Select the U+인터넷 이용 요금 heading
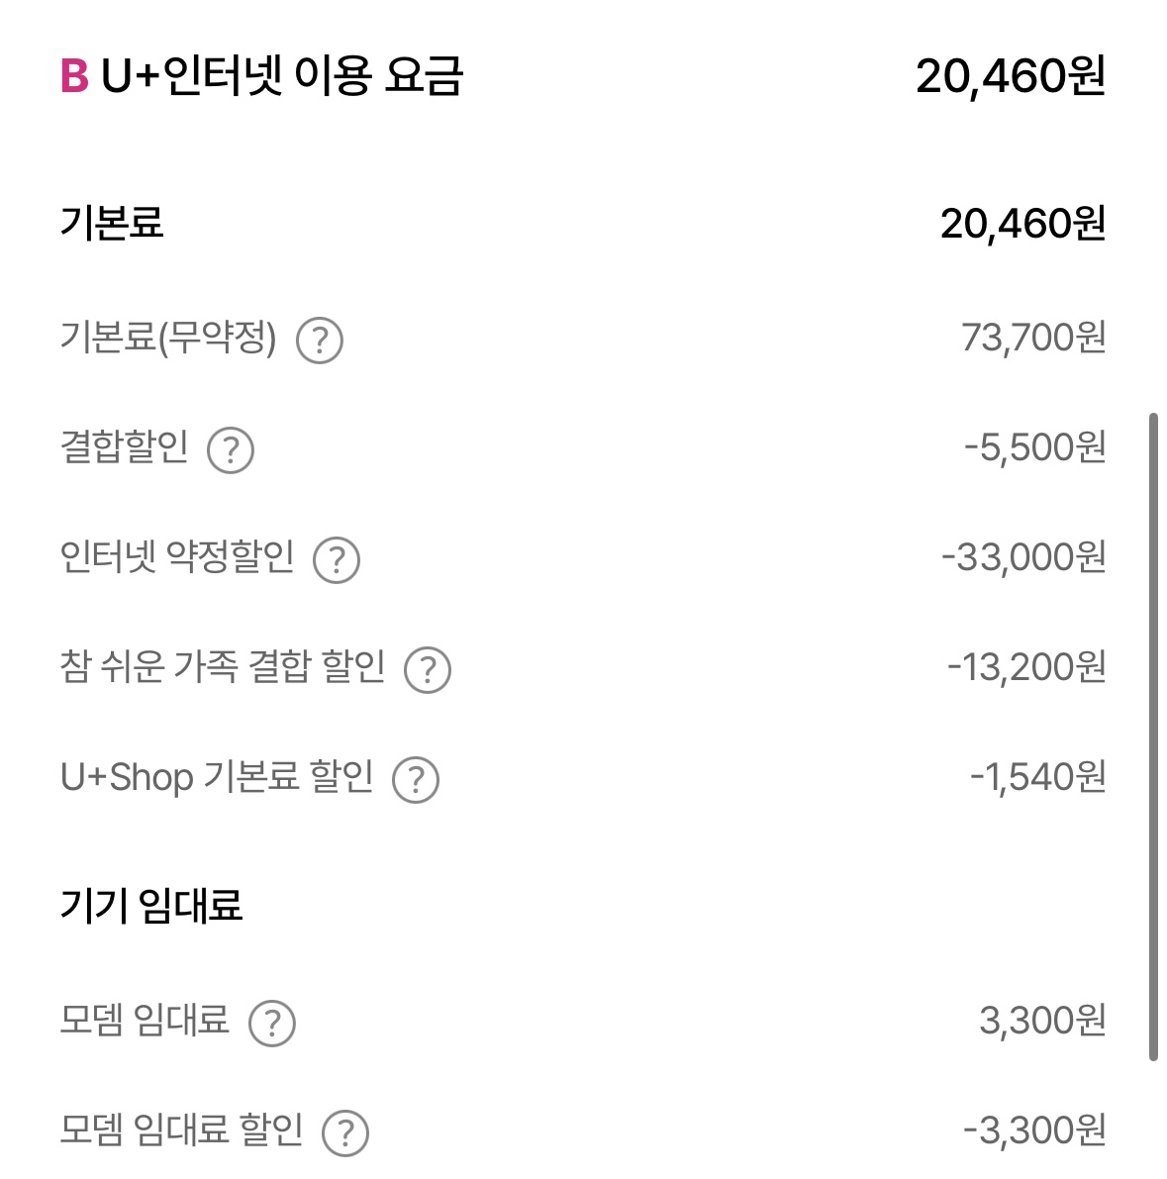This screenshot has width=1167, height=1179. [281, 76]
